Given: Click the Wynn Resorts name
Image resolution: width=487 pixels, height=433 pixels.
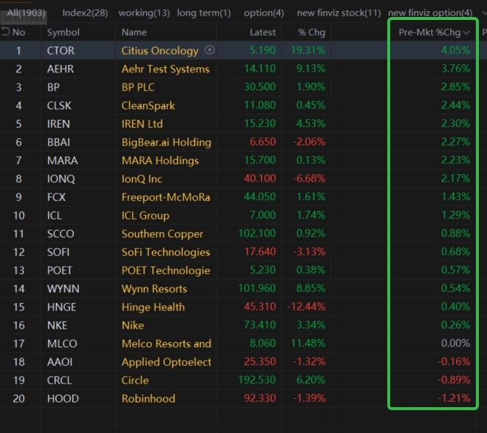Looking at the screenshot, I should pos(154,289).
